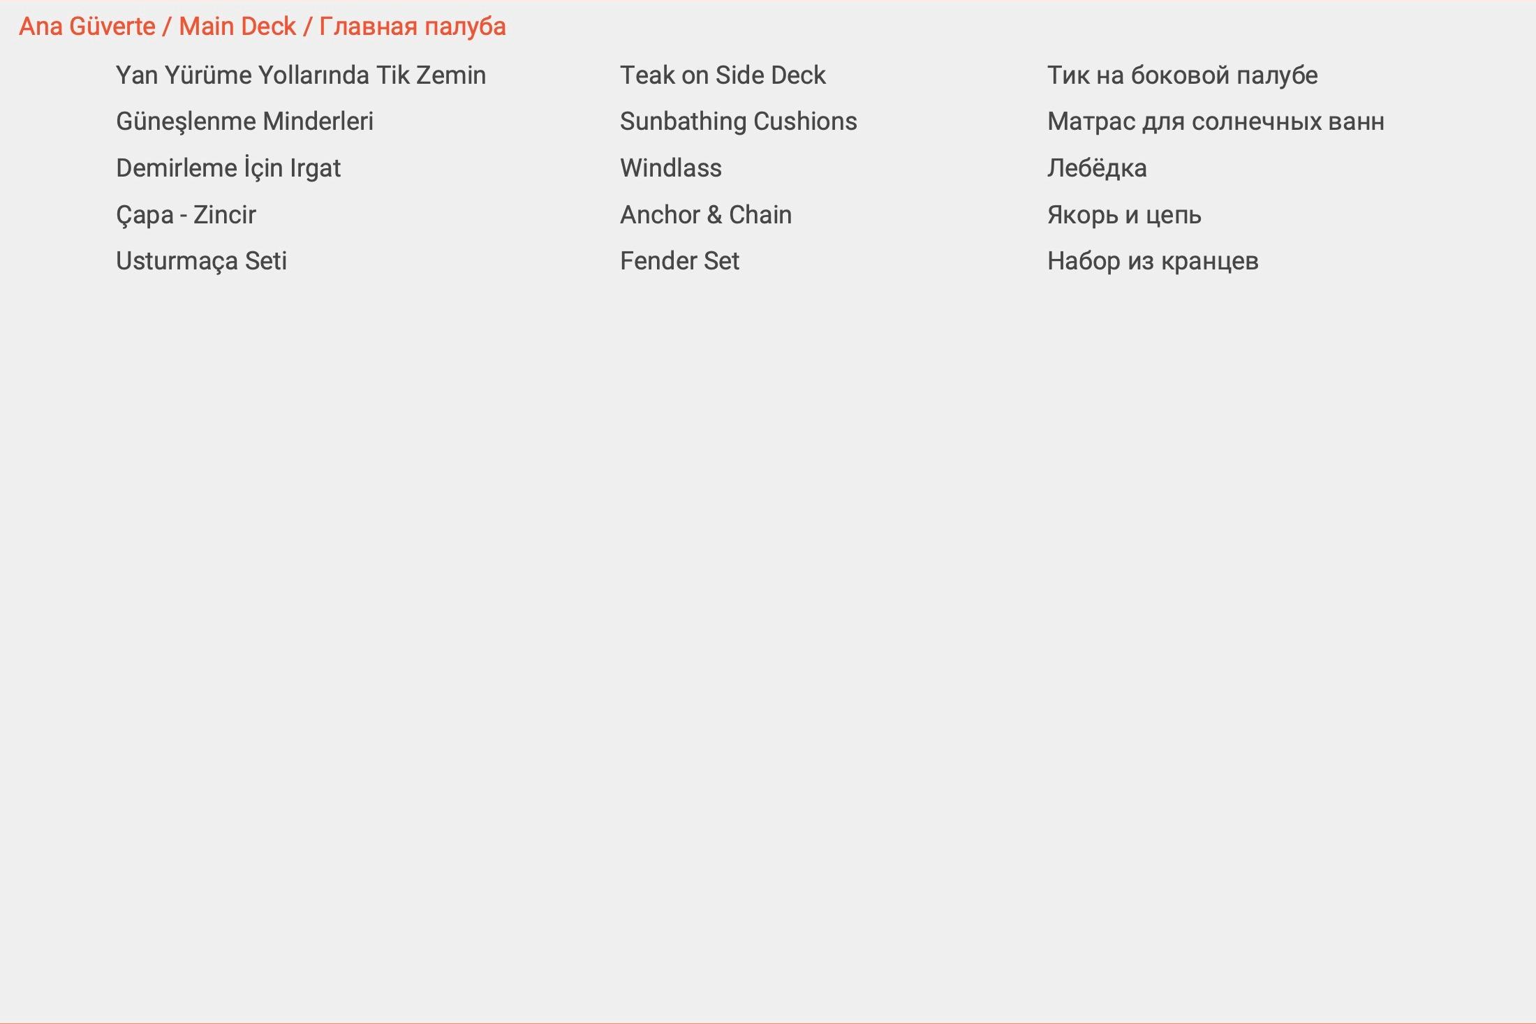This screenshot has height=1024, width=1536.
Task: Click the word 'Chain' in the list
Action: [x=760, y=215]
